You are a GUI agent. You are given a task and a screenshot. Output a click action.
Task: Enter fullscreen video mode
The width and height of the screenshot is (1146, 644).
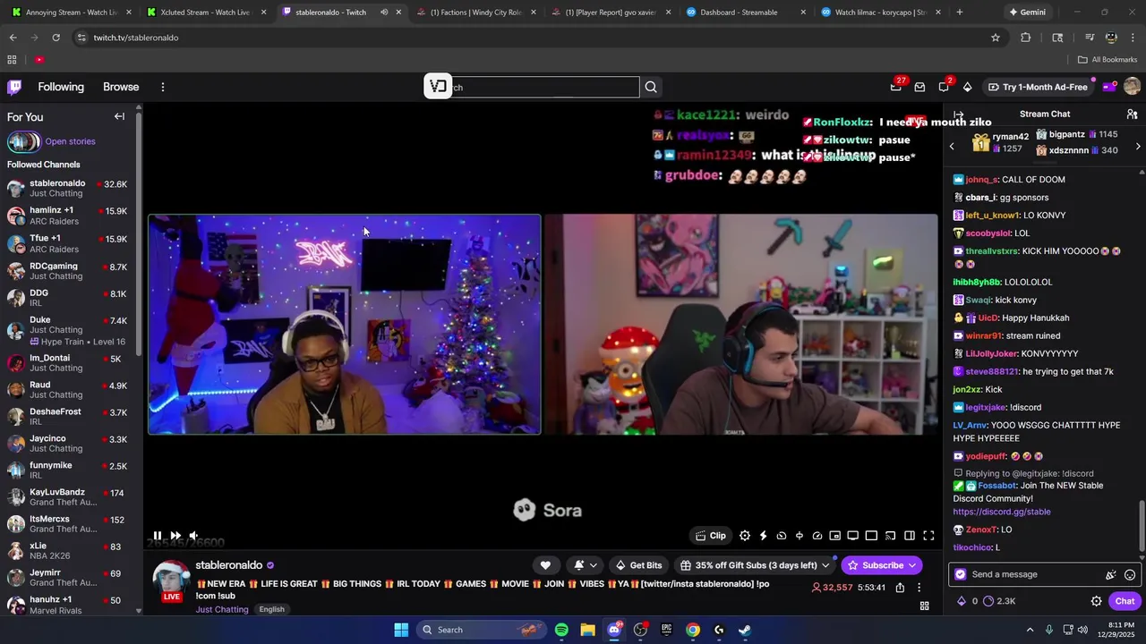point(928,536)
